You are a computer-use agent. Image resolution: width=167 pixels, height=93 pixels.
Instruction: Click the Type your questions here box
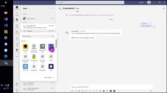111,87
